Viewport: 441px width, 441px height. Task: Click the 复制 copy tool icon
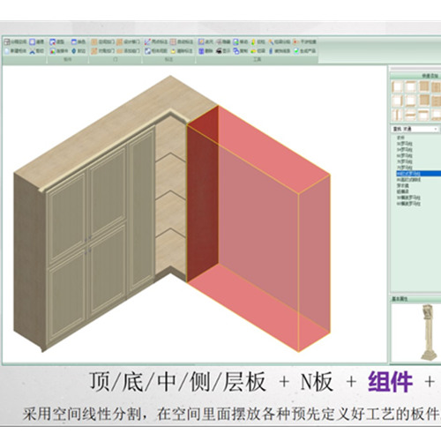click(x=236, y=51)
